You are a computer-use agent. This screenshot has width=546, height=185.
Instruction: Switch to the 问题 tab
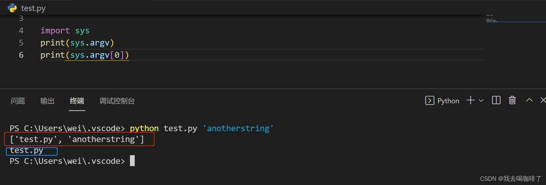click(x=18, y=101)
